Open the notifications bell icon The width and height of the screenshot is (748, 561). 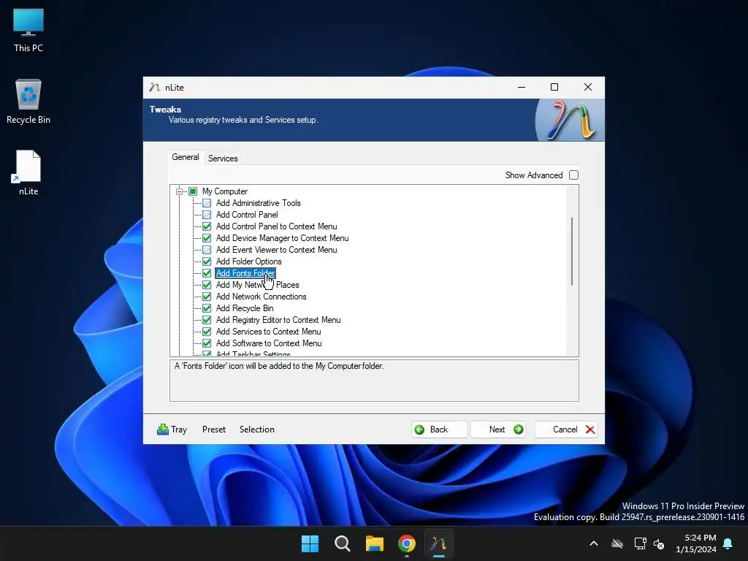click(728, 543)
